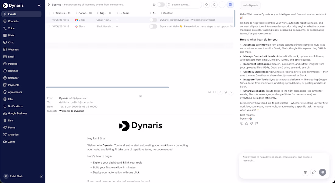
Task: Click the 14 badge next to Rishil Shah
Action: [41, 176]
